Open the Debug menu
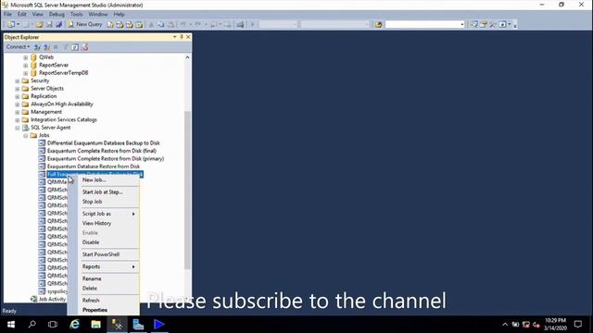This screenshot has height=333, width=593. tap(57, 14)
